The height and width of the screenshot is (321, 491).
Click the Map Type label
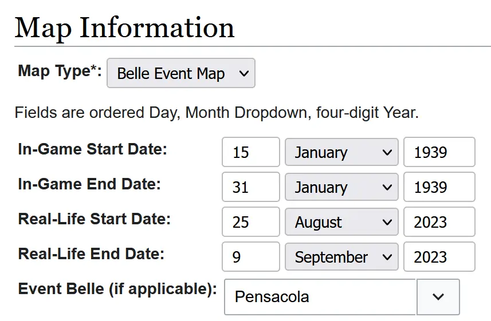[x=60, y=71]
